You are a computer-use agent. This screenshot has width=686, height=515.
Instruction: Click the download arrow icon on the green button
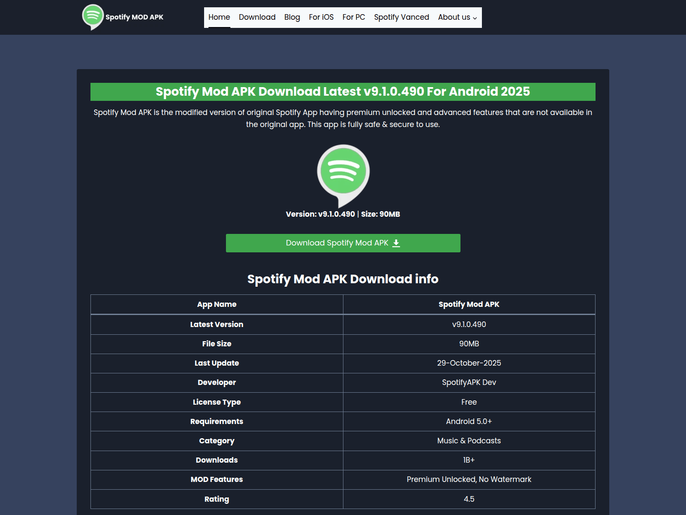click(x=396, y=243)
